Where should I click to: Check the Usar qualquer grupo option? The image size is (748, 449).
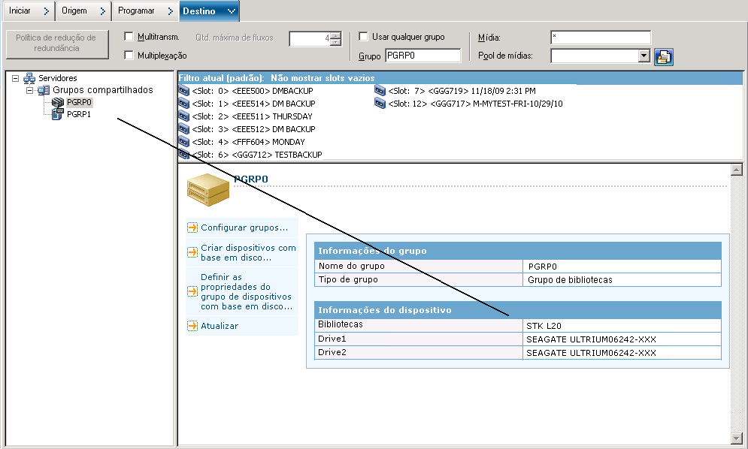(x=363, y=37)
